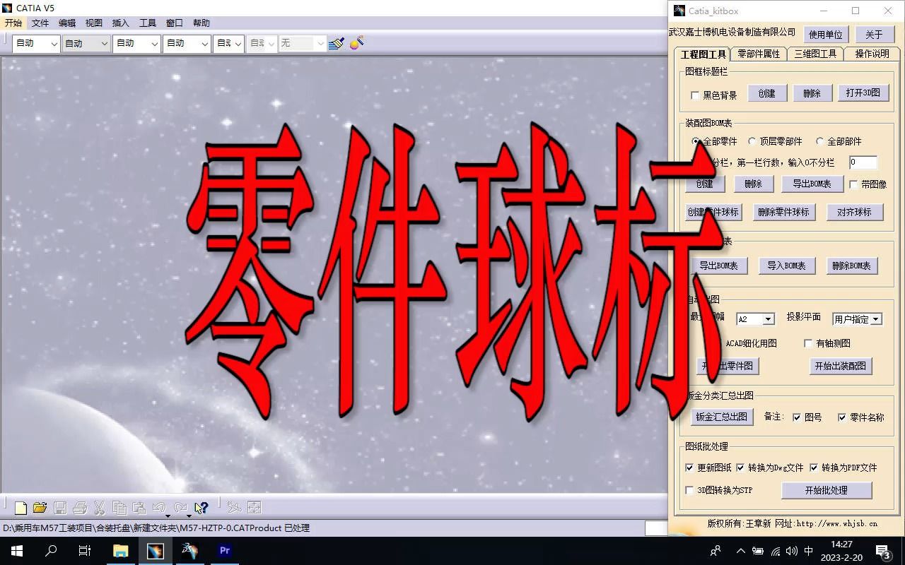Open Adobe Premiere Pro from the taskbar
Image resolution: width=905 pixels, height=565 pixels.
225,551
